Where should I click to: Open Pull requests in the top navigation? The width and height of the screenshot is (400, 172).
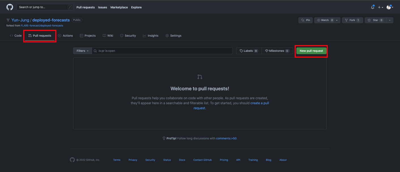[x=86, y=7]
